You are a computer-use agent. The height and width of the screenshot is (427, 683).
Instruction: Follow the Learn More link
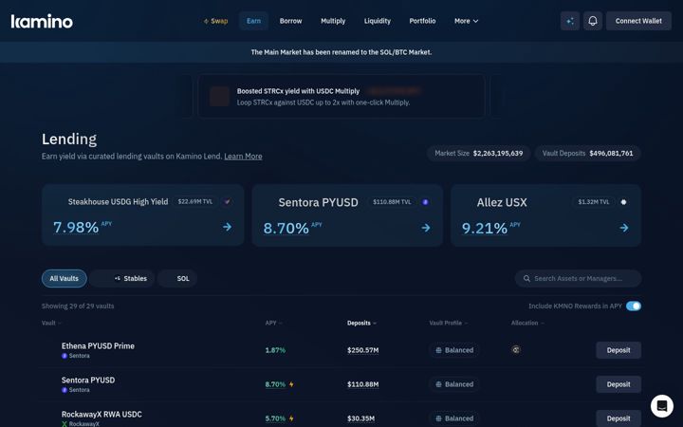click(x=243, y=157)
